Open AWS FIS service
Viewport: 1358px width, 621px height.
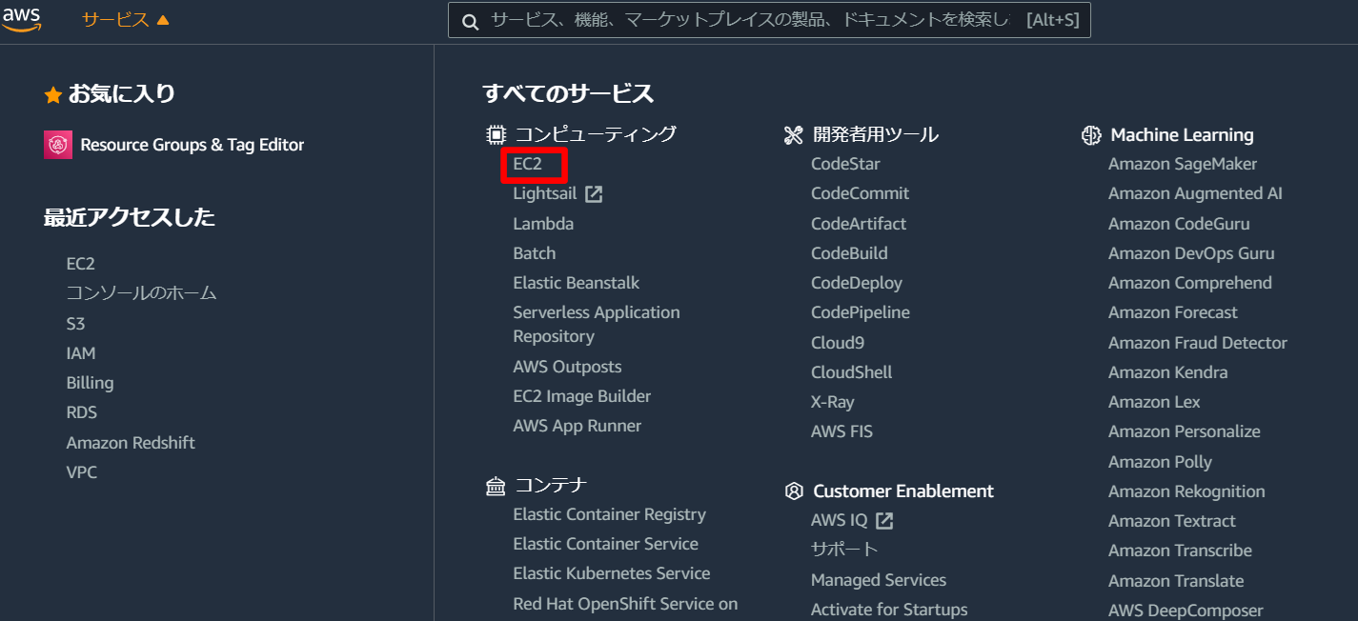[x=842, y=431]
